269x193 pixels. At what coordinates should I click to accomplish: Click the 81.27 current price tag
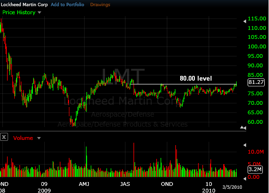[256, 83]
